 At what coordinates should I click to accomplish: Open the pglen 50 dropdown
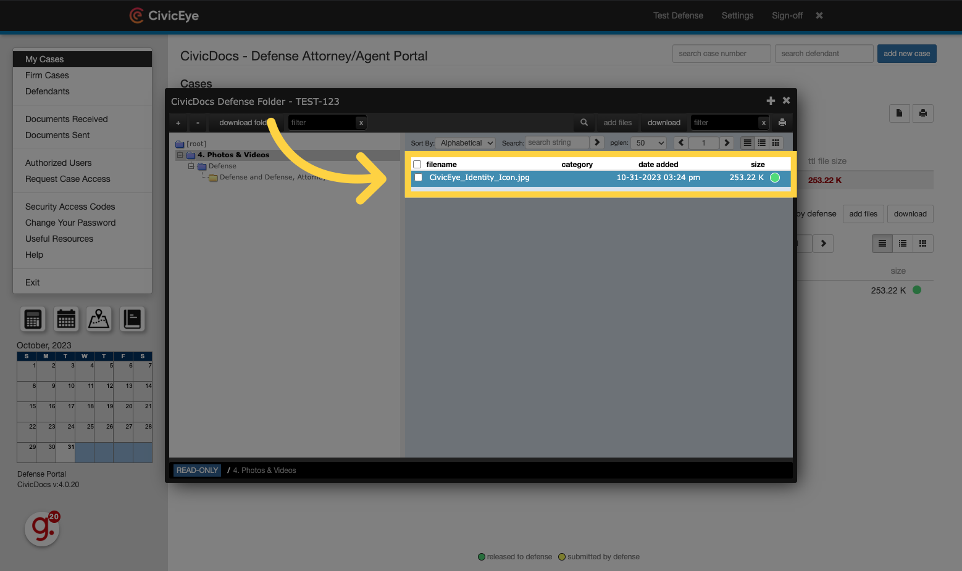point(650,143)
